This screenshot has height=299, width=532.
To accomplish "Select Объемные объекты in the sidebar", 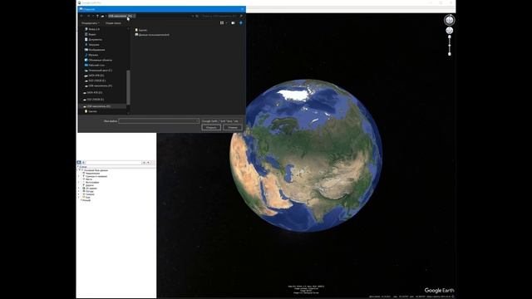I will [x=98, y=60].
